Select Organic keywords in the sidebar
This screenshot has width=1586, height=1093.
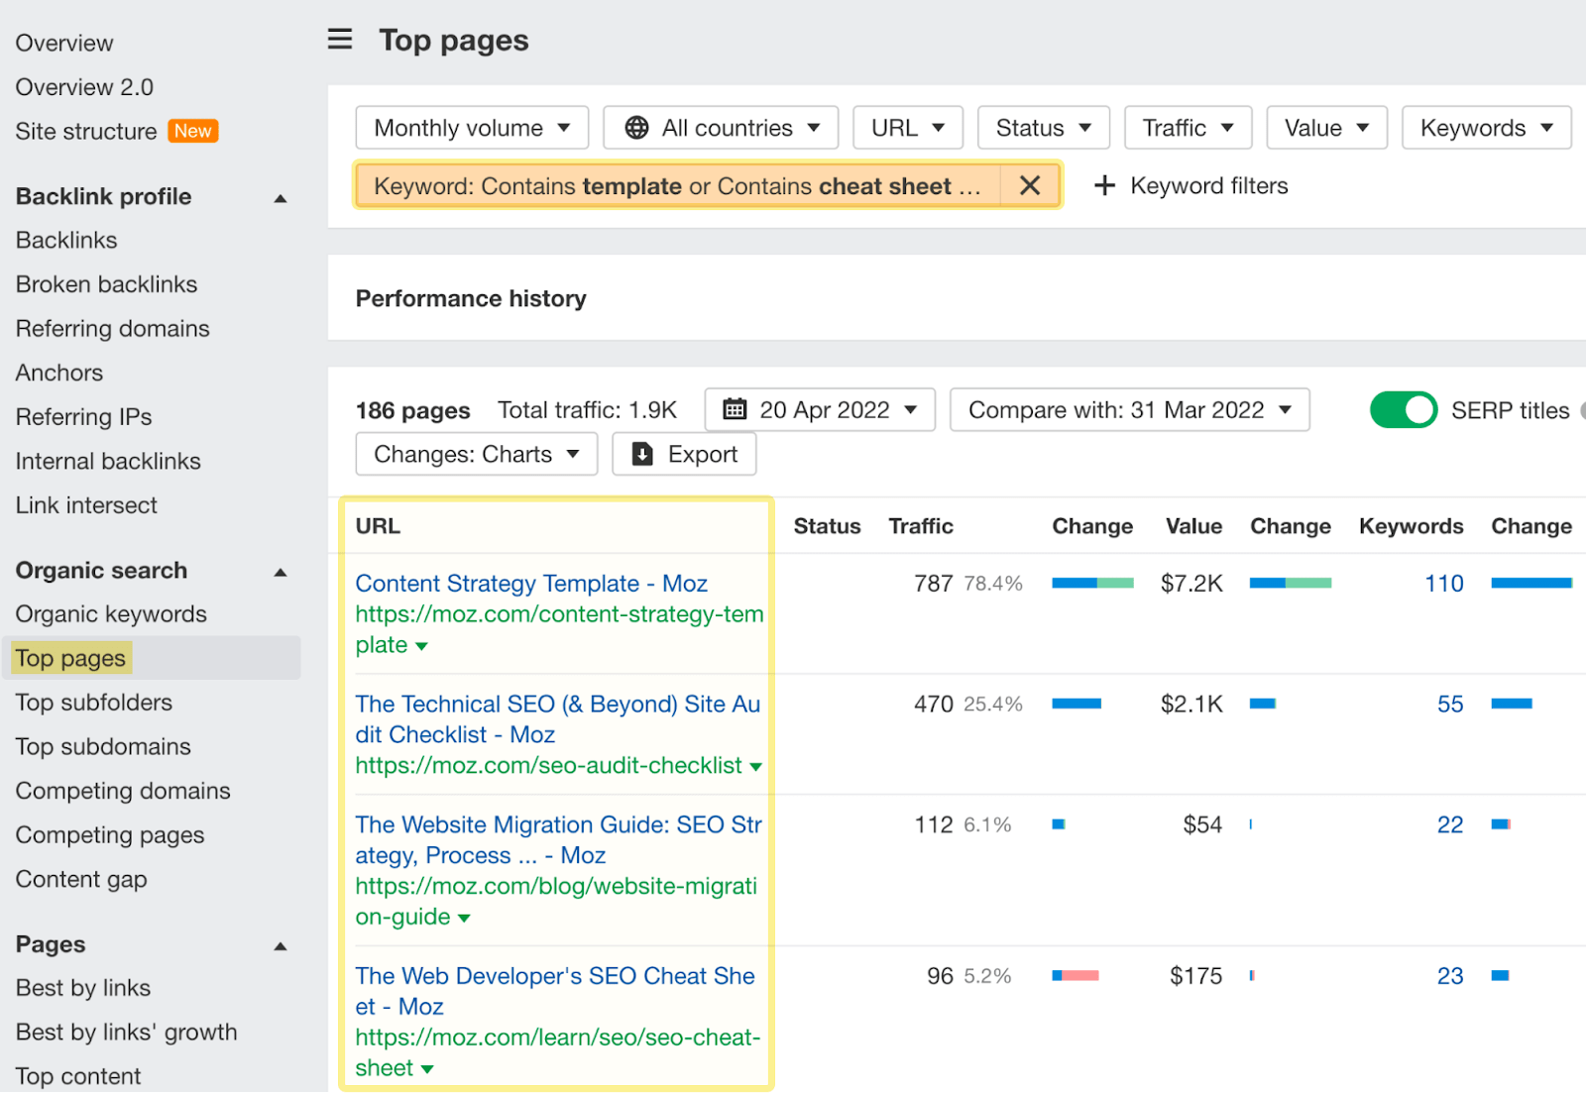[111, 614]
